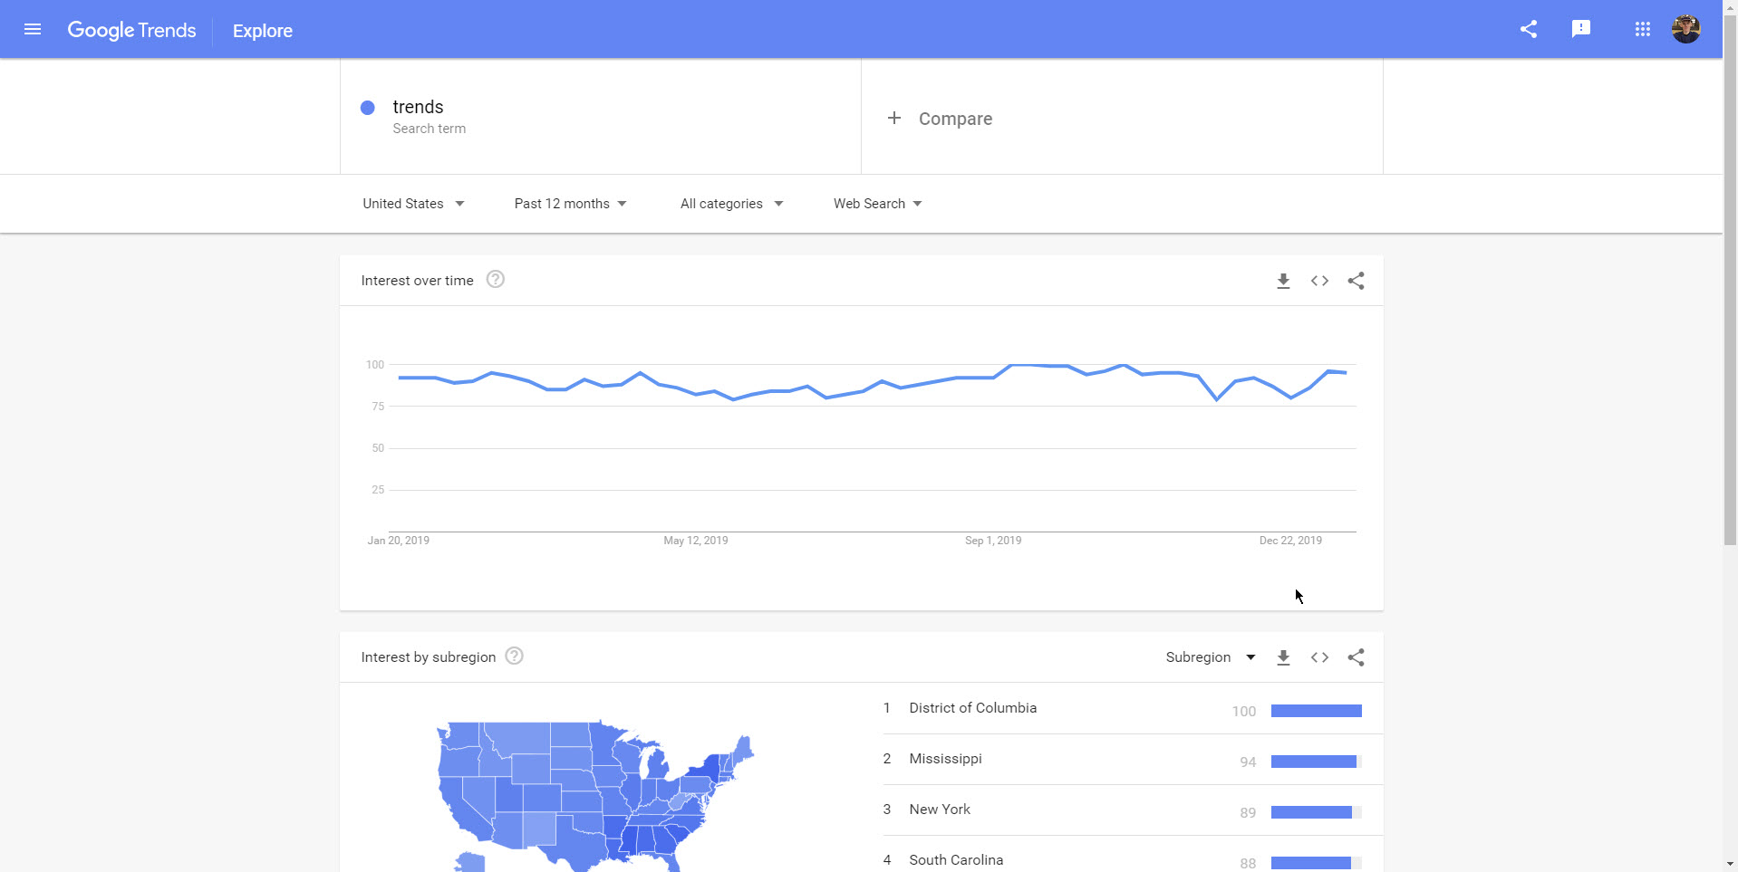Share the Interest by subregion results
Viewport: 1738px width, 872px height.
(x=1356, y=657)
